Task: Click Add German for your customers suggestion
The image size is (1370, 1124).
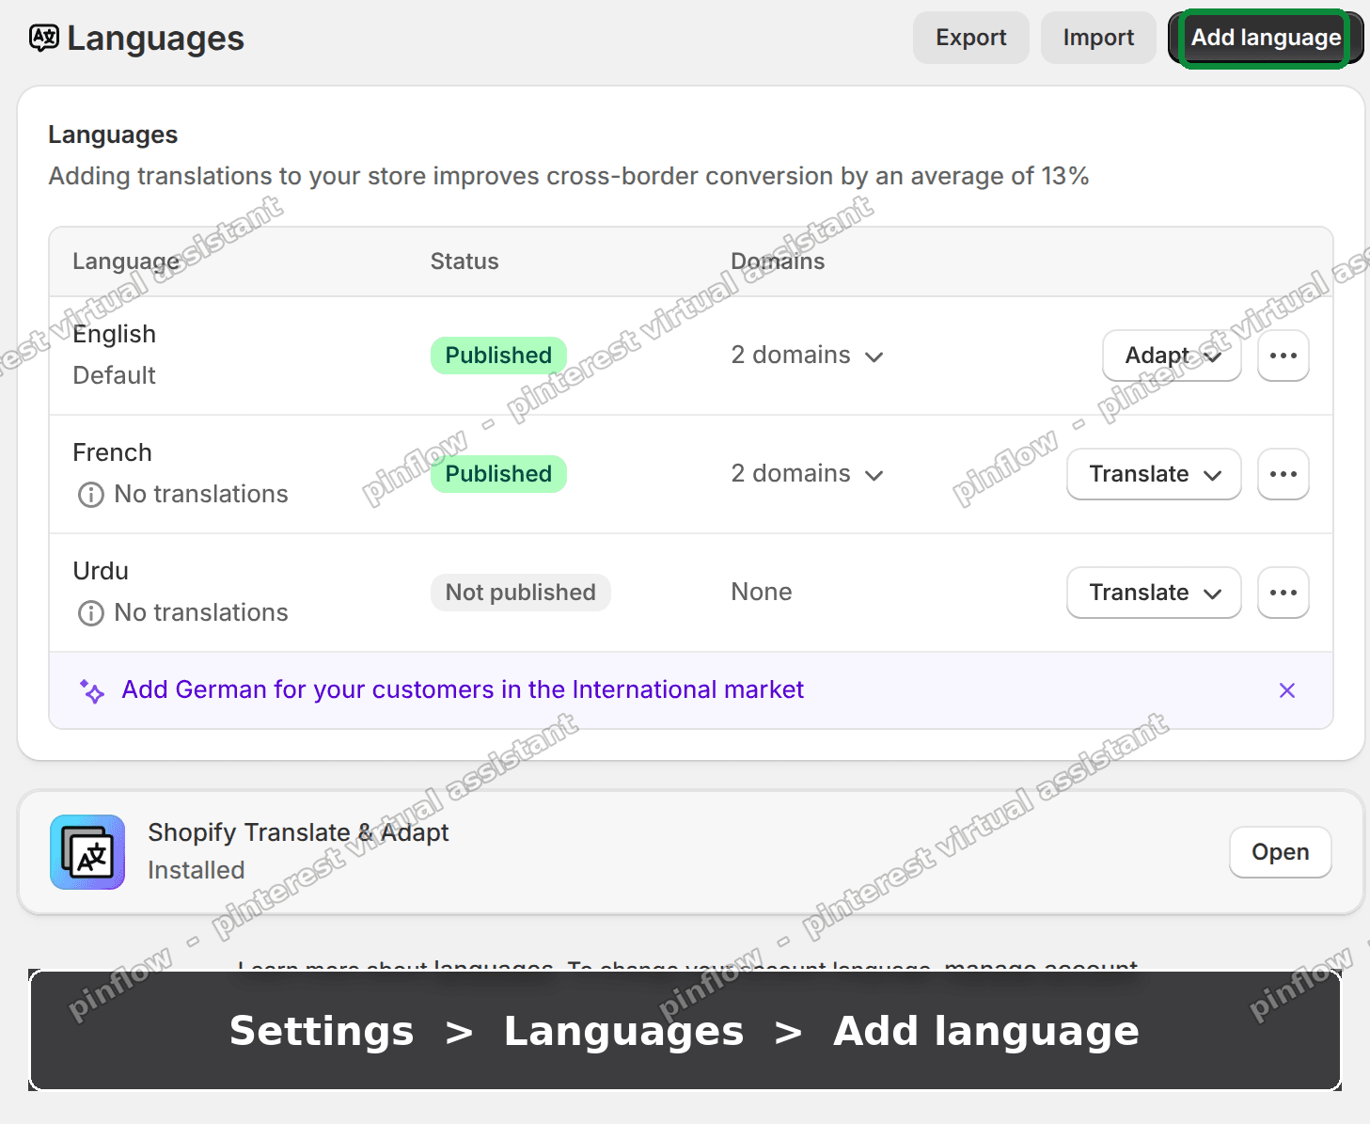Action: 463,689
